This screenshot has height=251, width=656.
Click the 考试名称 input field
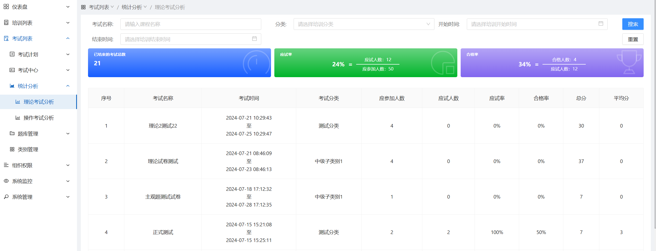190,24
